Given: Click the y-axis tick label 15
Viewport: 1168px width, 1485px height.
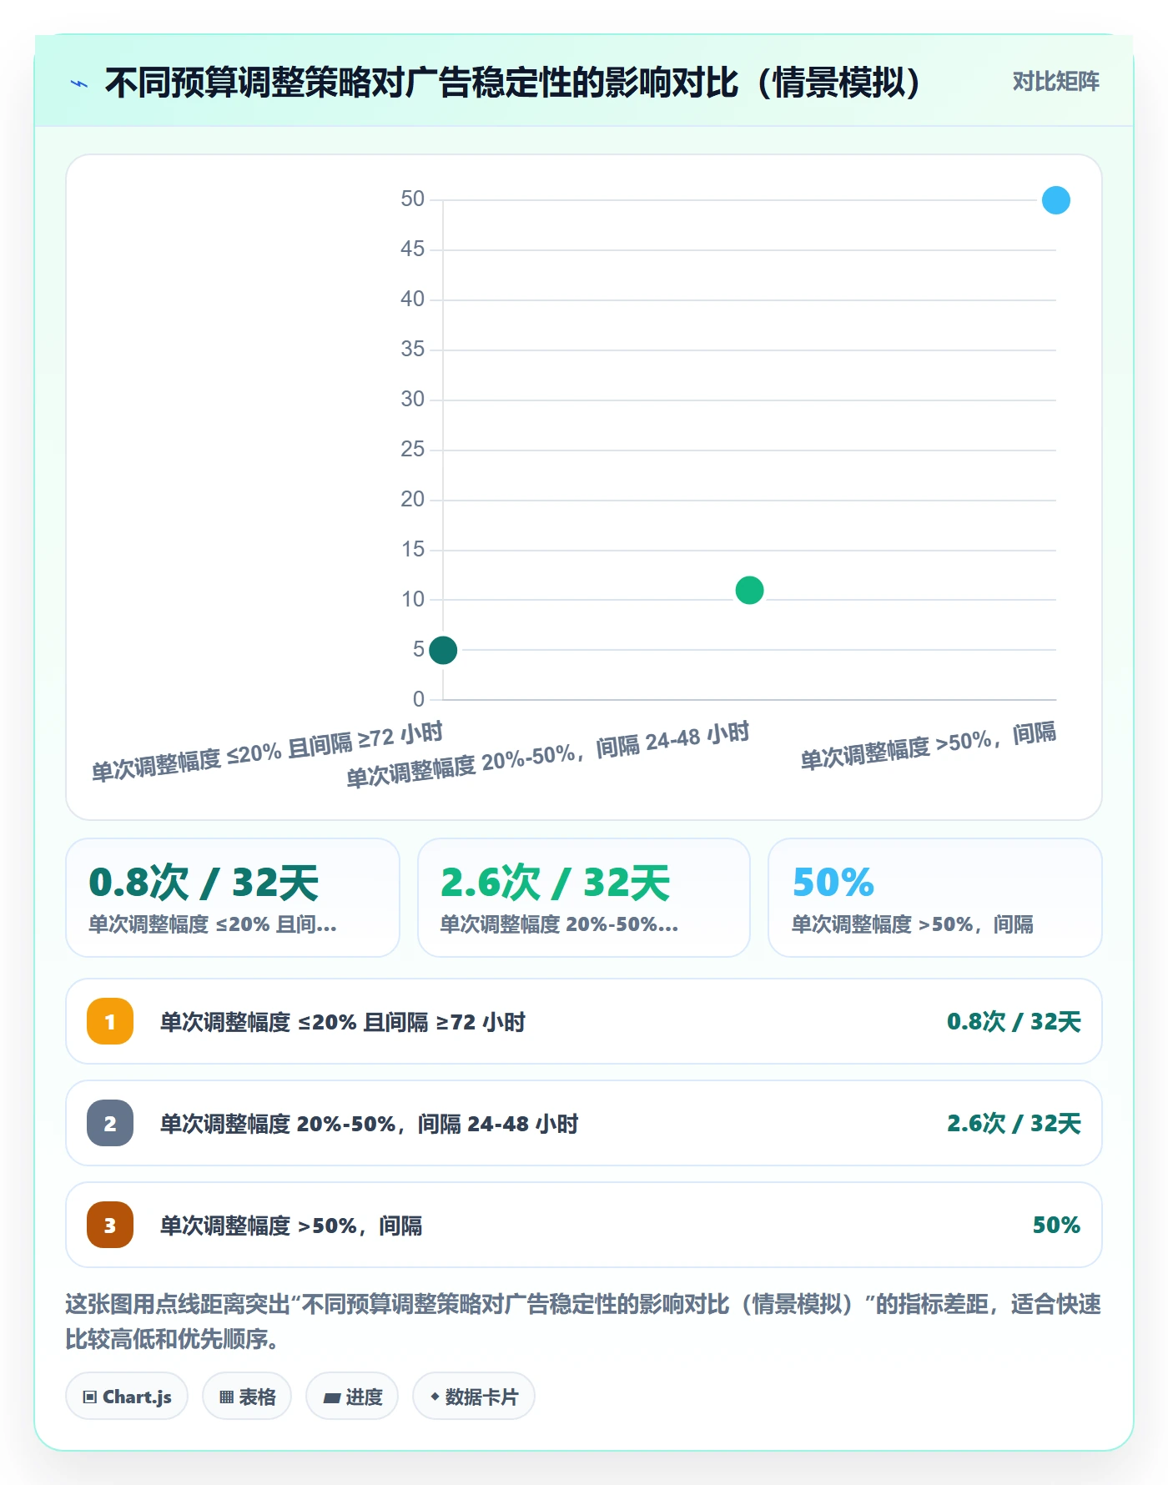Looking at the screenshot, I should (x=412, y=550).
